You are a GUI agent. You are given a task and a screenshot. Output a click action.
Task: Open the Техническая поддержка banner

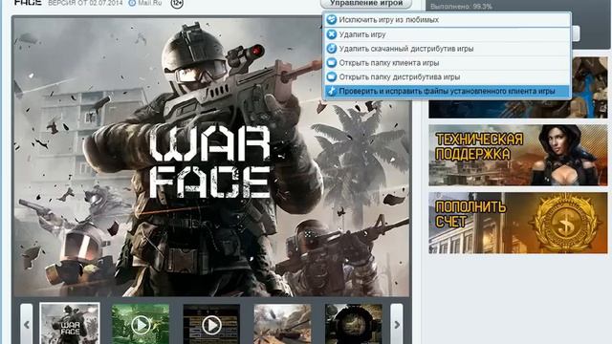tap(518, 155)
